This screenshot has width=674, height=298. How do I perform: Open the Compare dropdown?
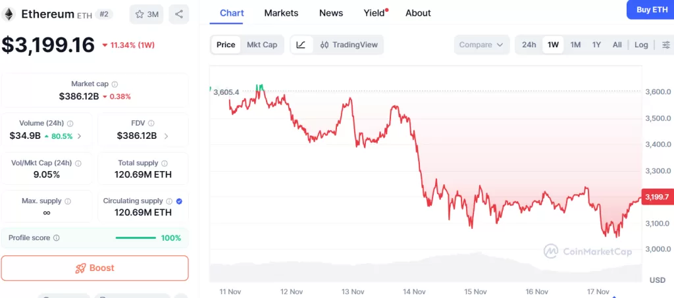coord(481,45)
